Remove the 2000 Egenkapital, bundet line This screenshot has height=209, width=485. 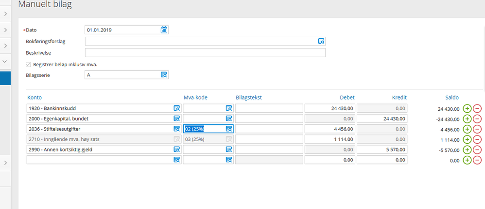point(477,119)
